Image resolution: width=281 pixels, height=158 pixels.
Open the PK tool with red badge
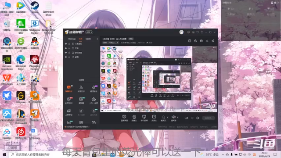click(x=69, y=101)
